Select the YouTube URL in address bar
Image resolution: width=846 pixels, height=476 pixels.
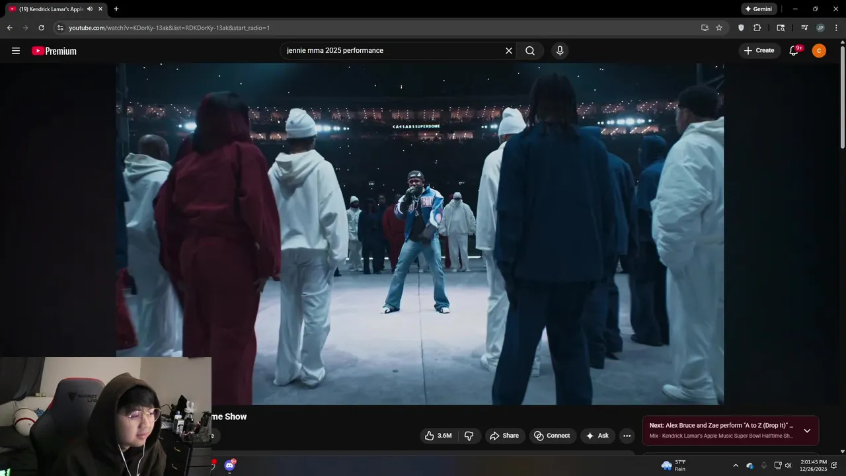169,28
